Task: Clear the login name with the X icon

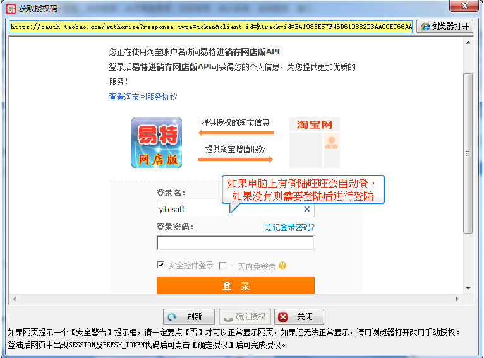Action: click(307, 209)
